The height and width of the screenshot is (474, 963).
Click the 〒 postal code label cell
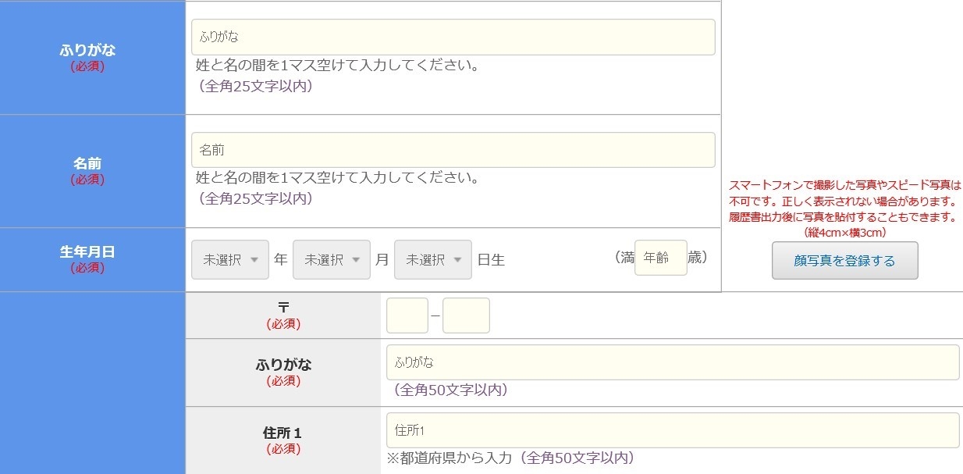pyautogui.click(x=283, y=315)
